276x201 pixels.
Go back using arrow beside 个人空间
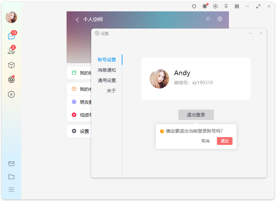(x=77, y=20)
